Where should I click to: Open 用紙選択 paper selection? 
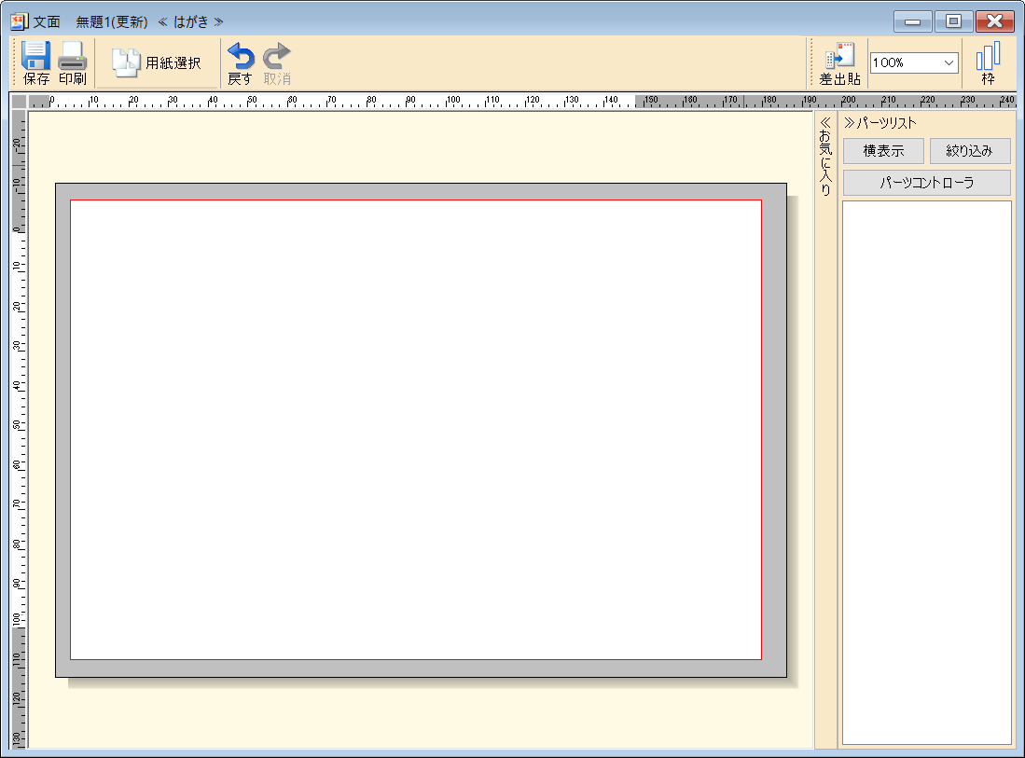(157, 62)
